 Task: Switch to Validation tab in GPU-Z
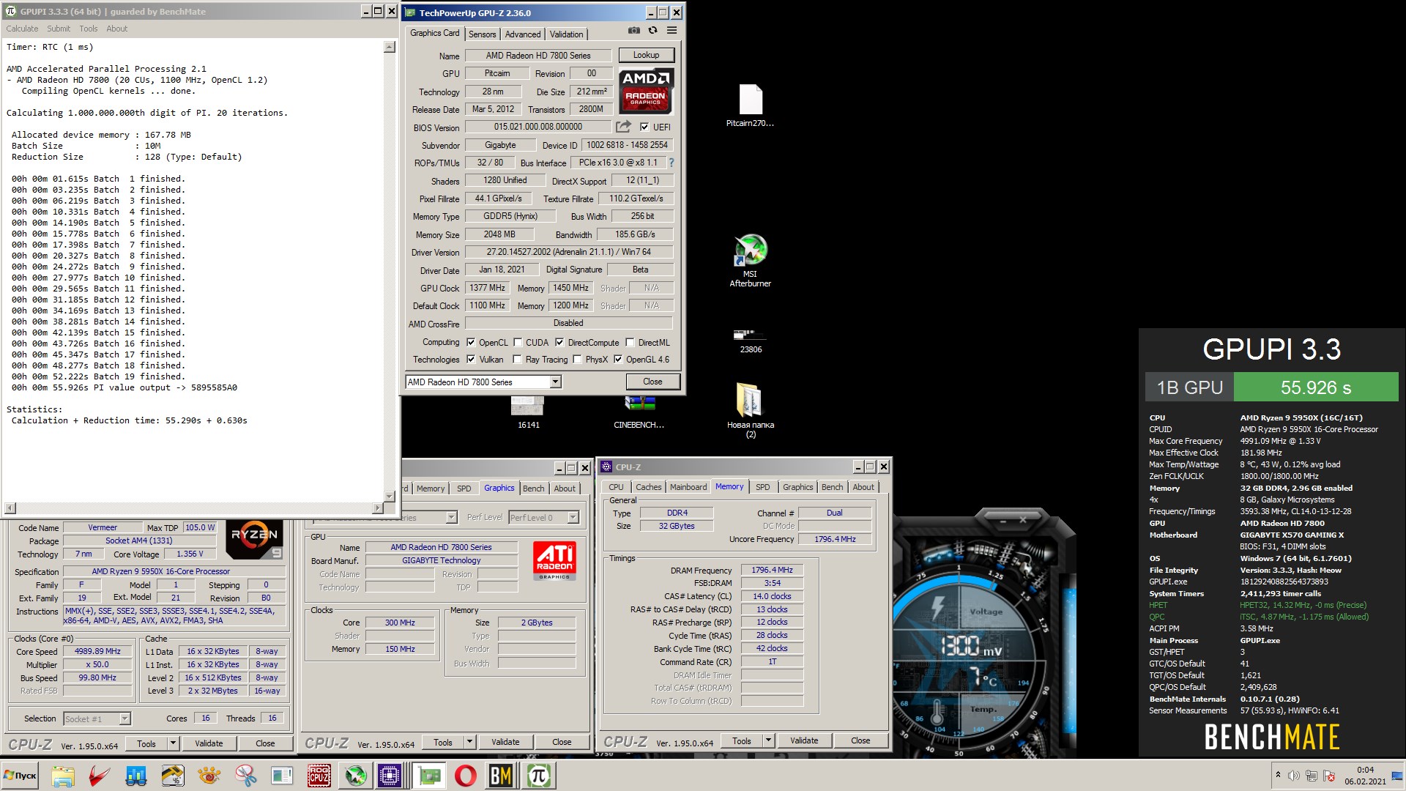click(x=567, y=34)
